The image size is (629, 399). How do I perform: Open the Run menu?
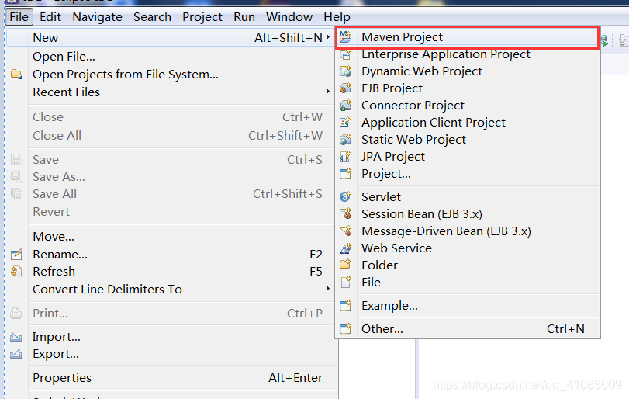[244, 17]
